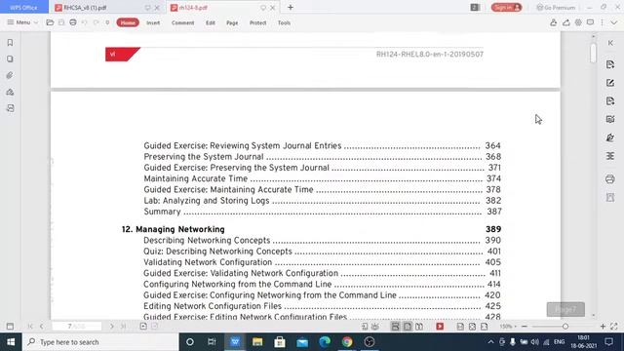Enter full screen mode icon
624x351 pixels.
614,327
